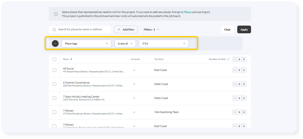Click the Clear button
The width and height of the screenshot is (303, 139).
tap(227, 30)
